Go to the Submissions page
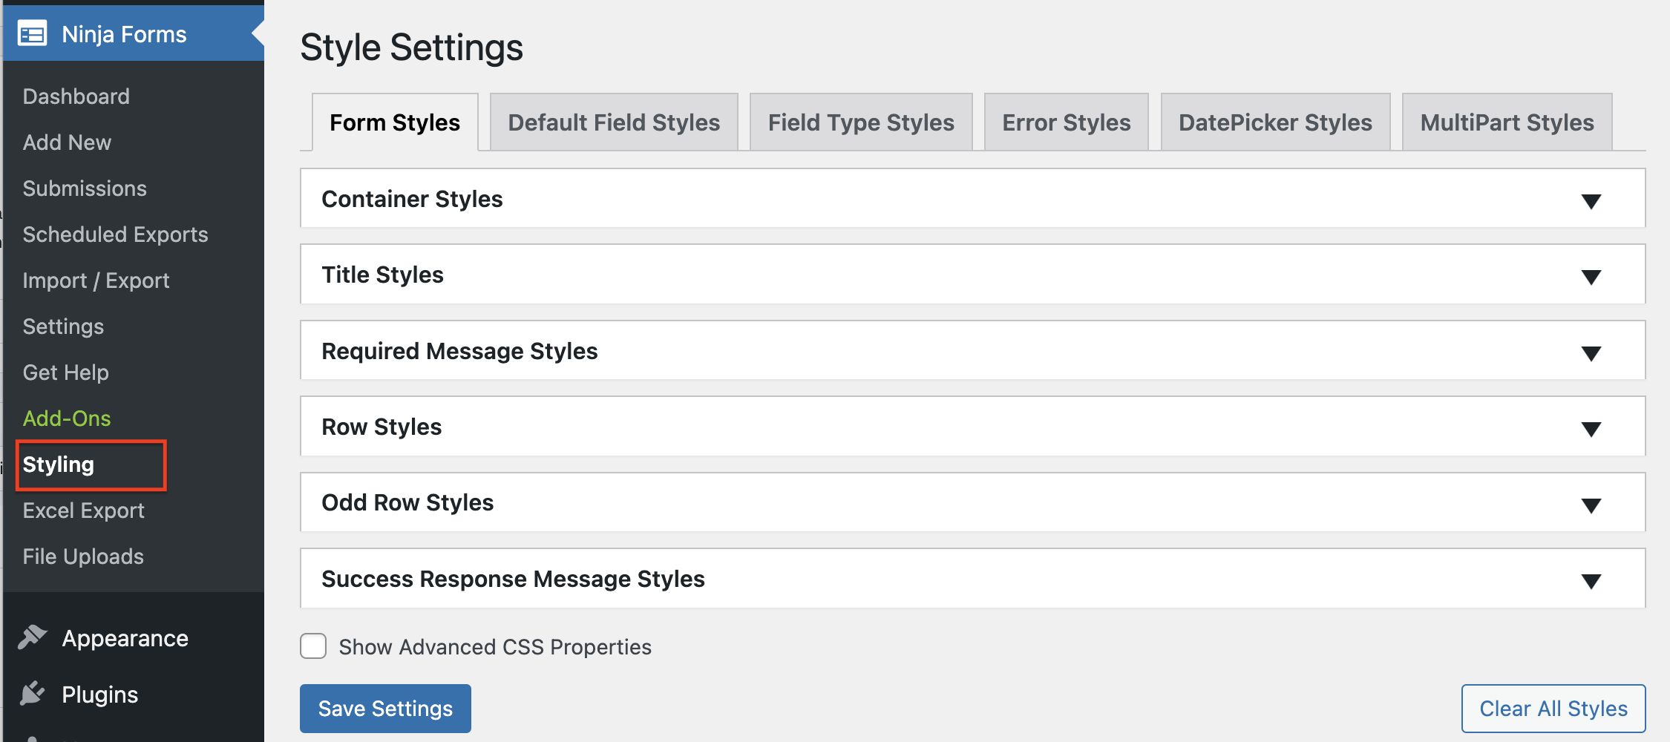The image size is (1670, 742). pyautogui.click(x=84, y=188)
